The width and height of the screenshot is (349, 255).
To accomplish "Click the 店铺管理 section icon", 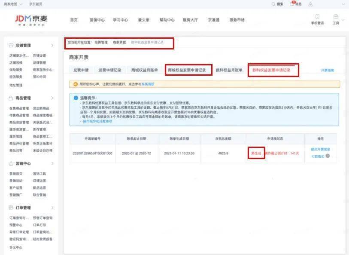I will (12, 45).
